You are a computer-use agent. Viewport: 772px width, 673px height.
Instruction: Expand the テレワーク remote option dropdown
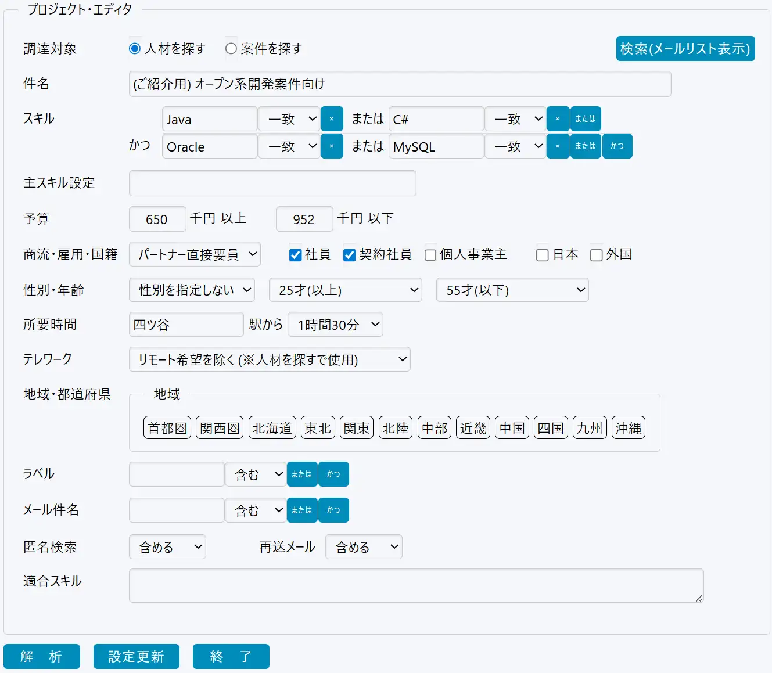(270, 359)
